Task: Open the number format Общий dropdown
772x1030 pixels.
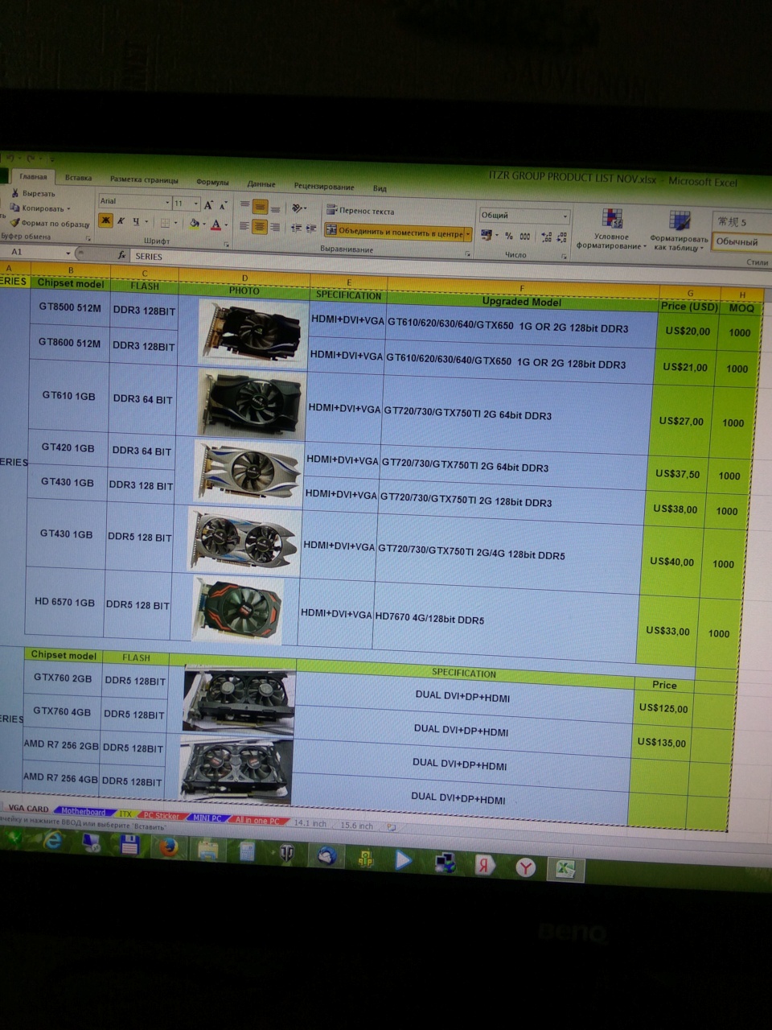Action: (565, 216)
